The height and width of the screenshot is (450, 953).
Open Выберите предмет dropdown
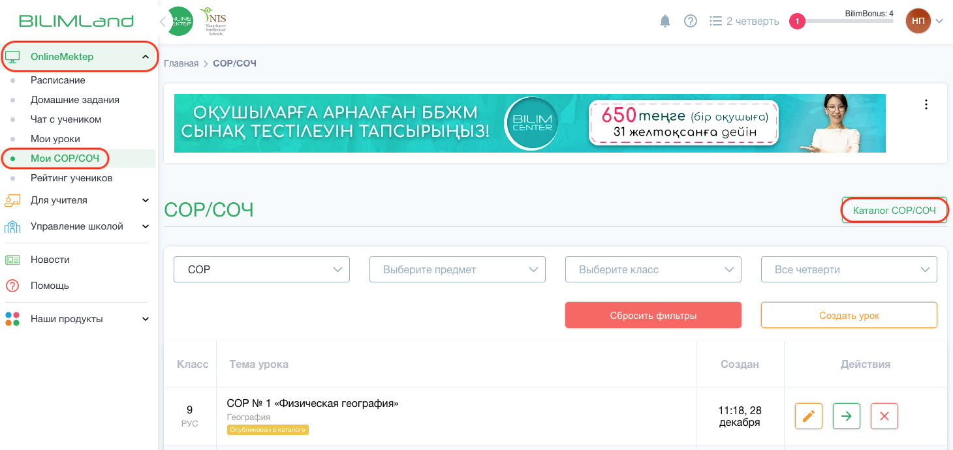click(x=458, y=269)
